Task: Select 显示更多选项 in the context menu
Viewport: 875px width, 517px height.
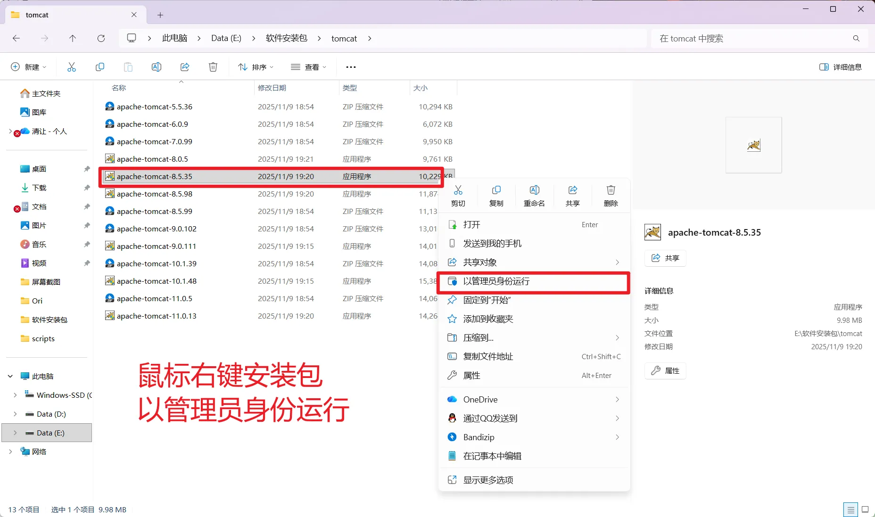Action: [x=535, y=480]
